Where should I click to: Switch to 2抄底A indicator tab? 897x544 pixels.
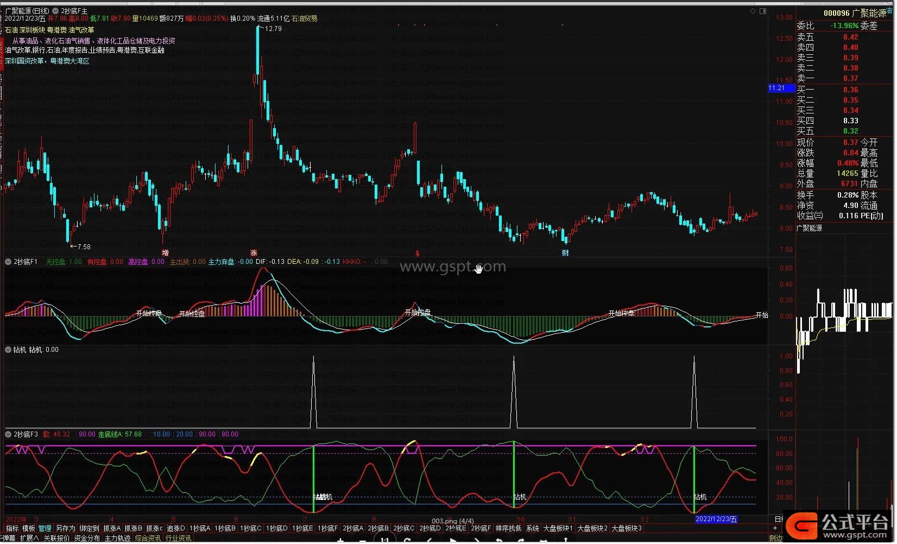(x=353, y=529)
